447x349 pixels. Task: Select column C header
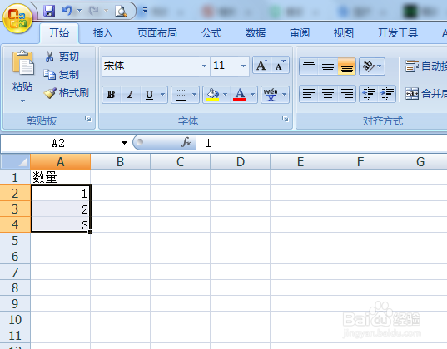click(180, 162)
